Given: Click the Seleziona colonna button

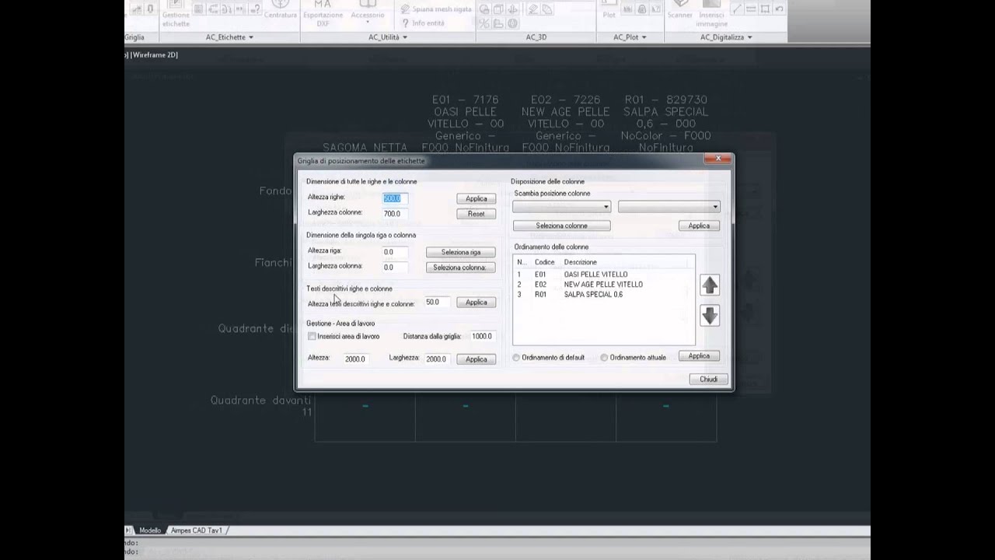Looking at the screenshot, I should (461, 268).
